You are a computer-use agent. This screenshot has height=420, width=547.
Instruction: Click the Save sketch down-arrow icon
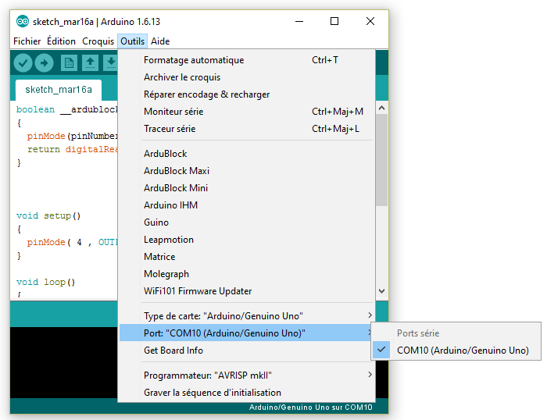tap(111, 63)
